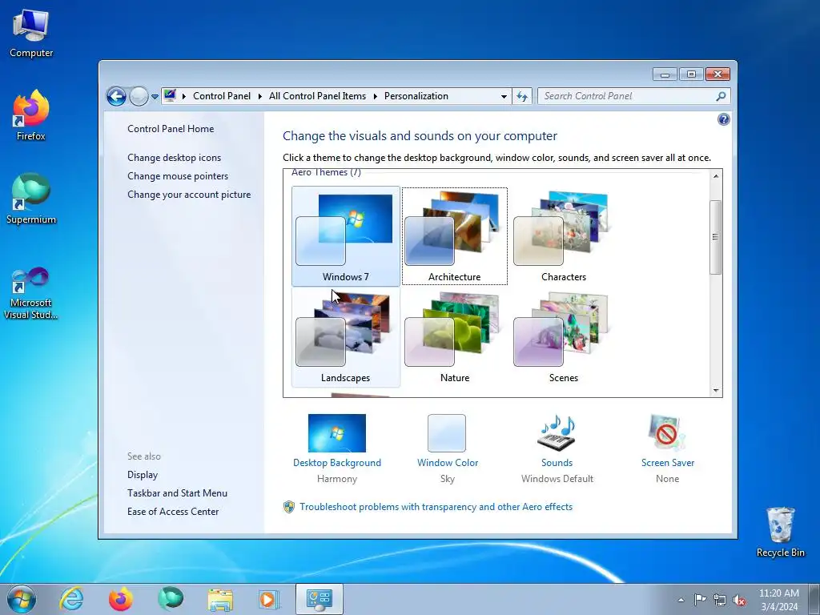This screenshot has height=615, width=820.
Task: Go to Control Panel breadcrumb
Action: coord(222,96)
